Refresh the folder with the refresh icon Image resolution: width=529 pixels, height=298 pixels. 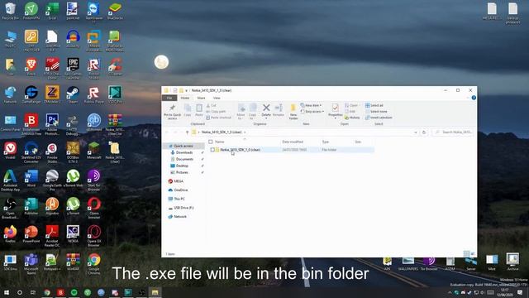pyautogui.click(x=424, y=132)
